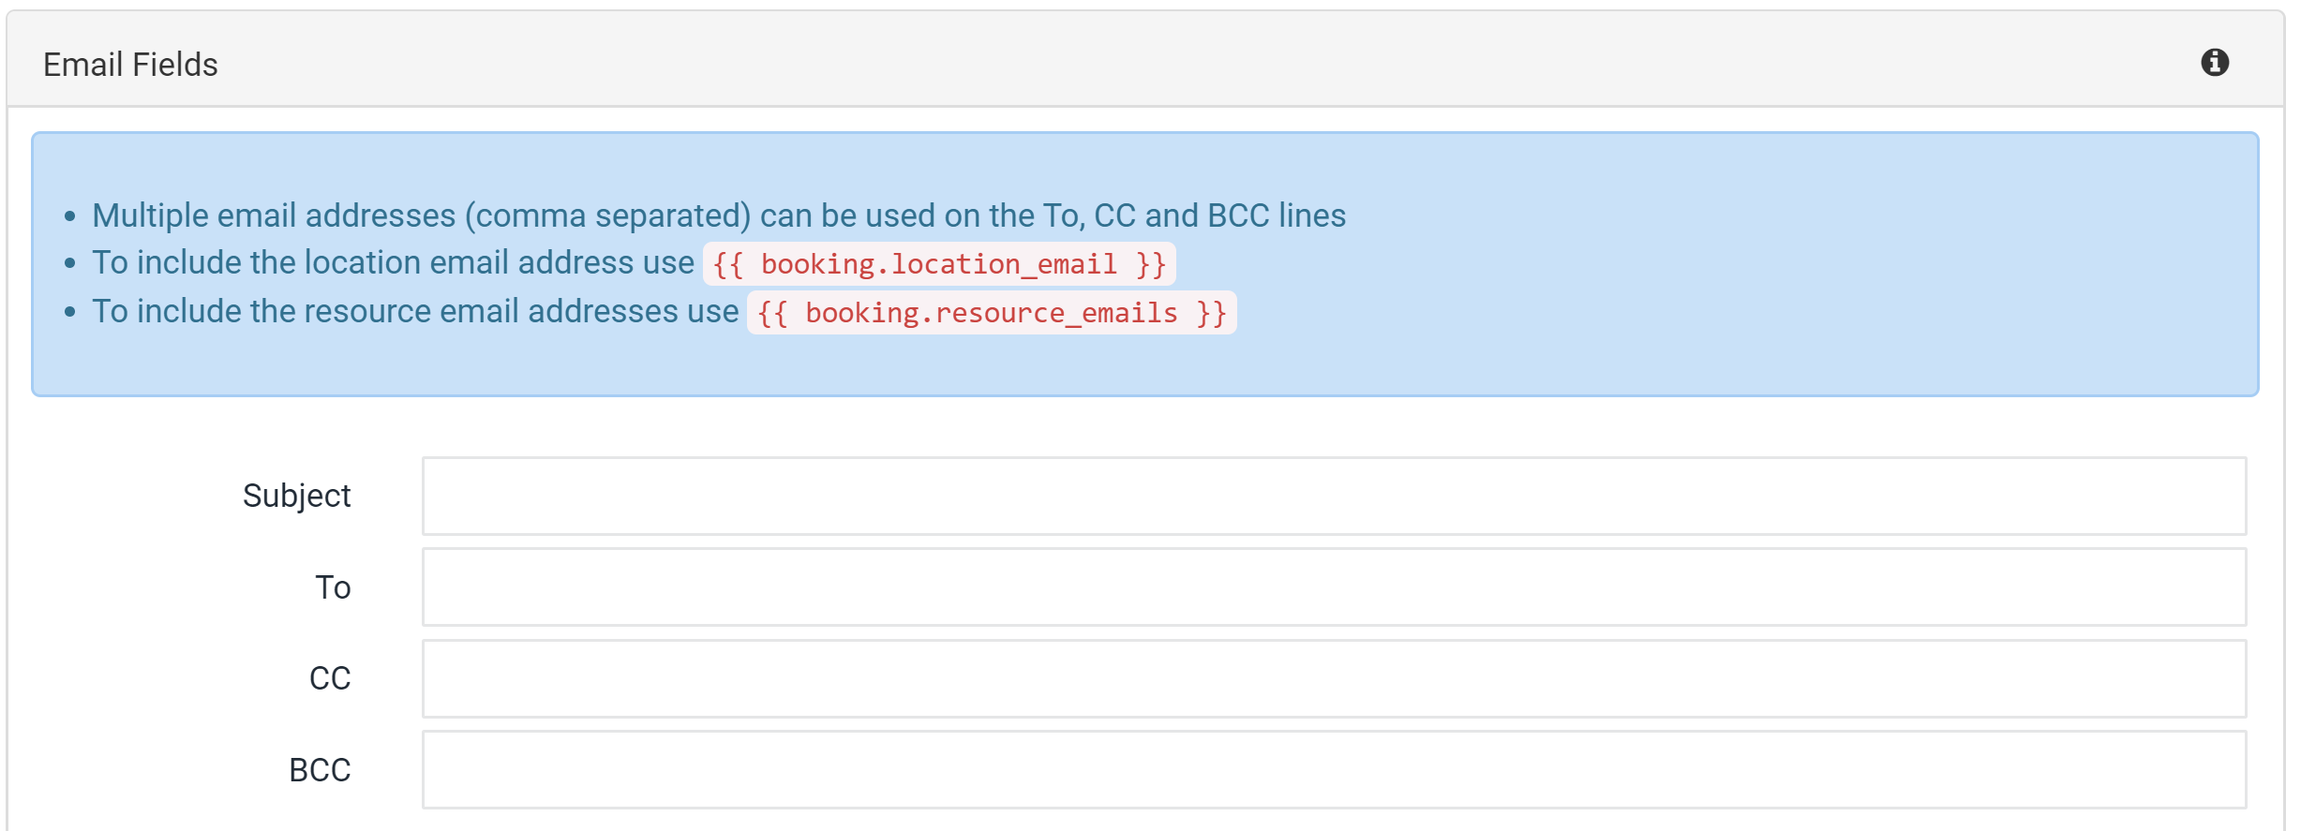Click into the To email field
This screenshot has height=831, width=2301.
pos(1334,587)
